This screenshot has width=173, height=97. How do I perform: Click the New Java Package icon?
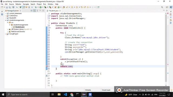pyautogui.click(x=55, y=7)
